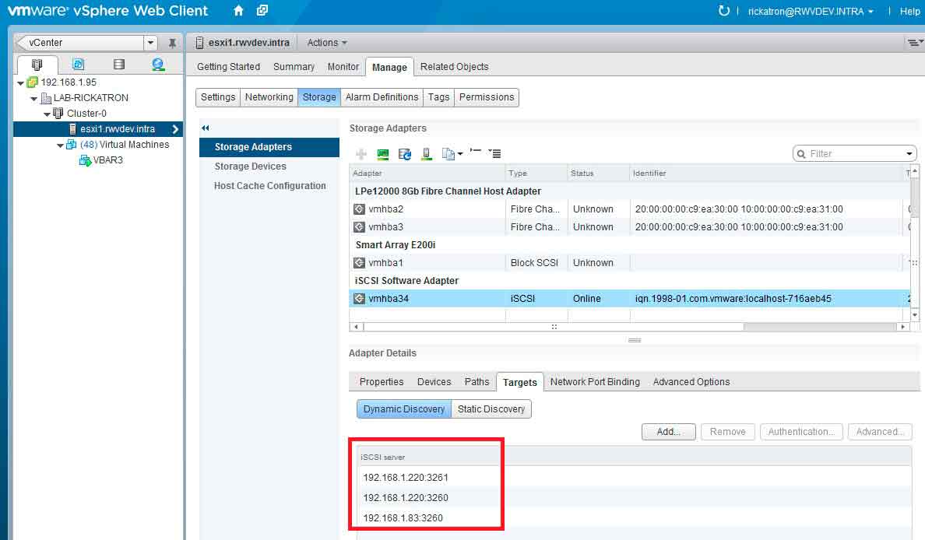925x540 pixels.
Task: Select the Alarm Definitions sub-tab
Action: [x=382, y=97]
